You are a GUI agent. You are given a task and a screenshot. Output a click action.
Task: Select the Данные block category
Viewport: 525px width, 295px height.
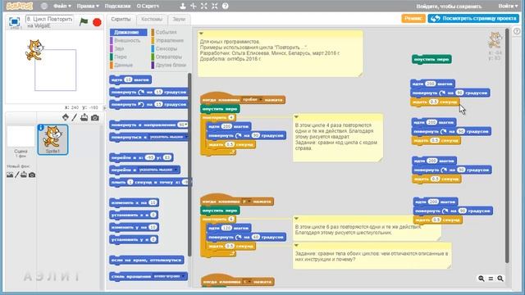(128, 65)
